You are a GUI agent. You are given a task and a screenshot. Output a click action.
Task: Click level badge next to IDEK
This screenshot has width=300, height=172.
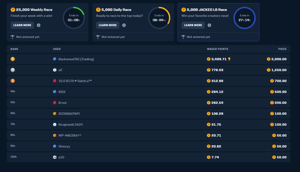(x=55, y=92)
